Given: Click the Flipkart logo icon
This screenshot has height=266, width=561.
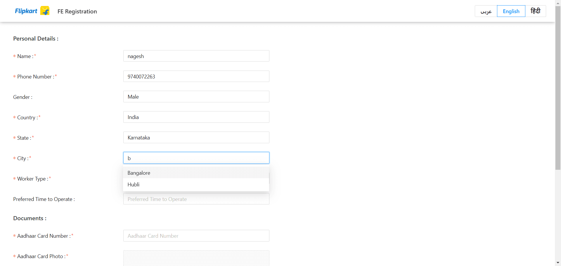Looking at the screenshot, I should coord(45,11).
